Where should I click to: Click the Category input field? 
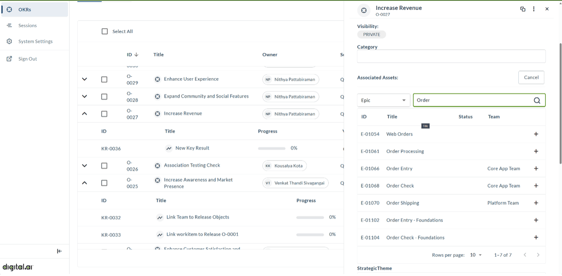[x=451, y=56]
